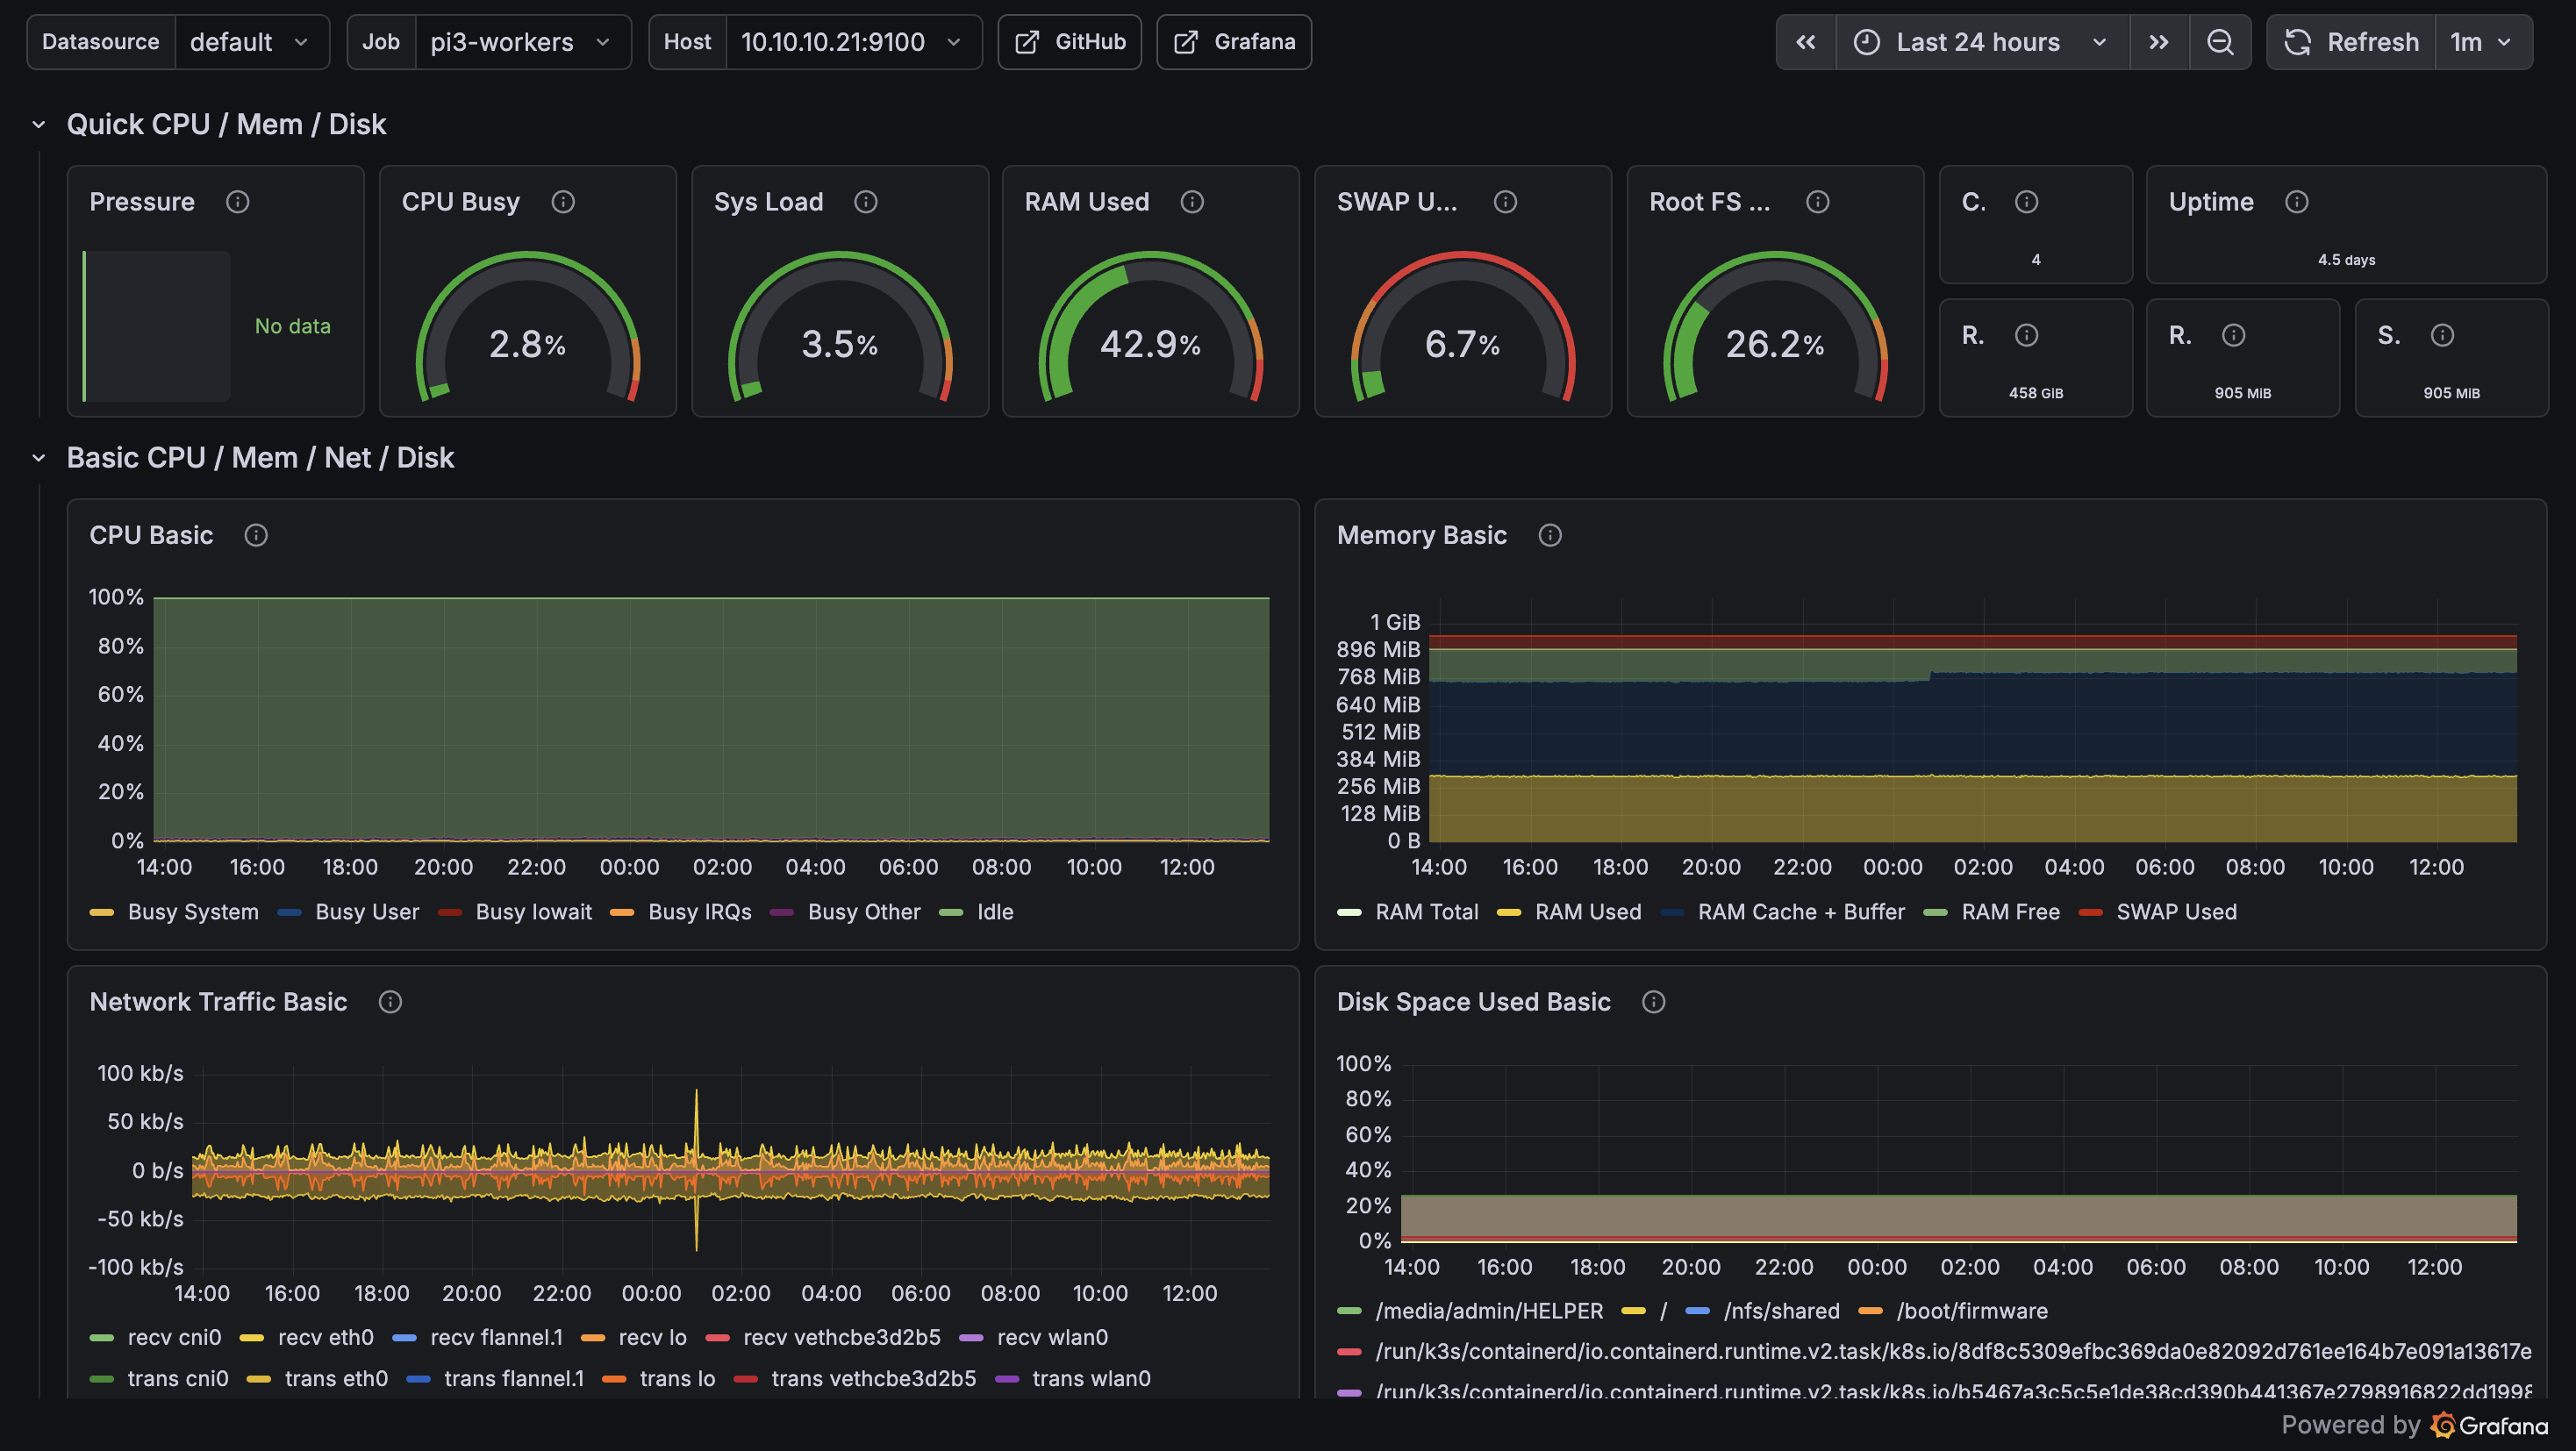The height and width of the screenshot is (1451, 2576).
Task: Open the 1m refresh interval dropdown
Action: (x=2483, y=42)
